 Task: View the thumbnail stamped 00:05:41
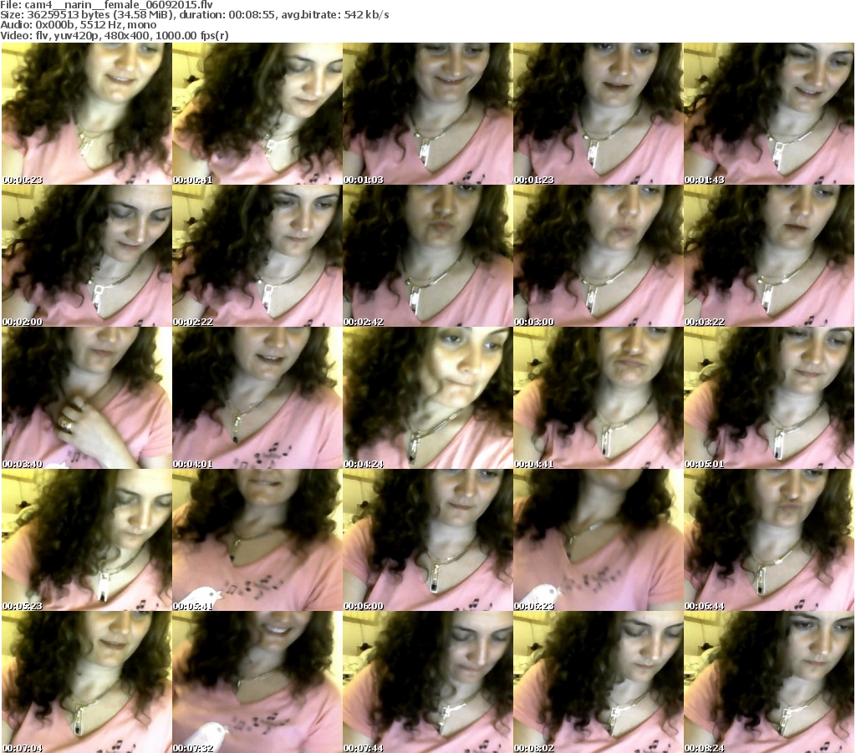[x=257, y=540]
